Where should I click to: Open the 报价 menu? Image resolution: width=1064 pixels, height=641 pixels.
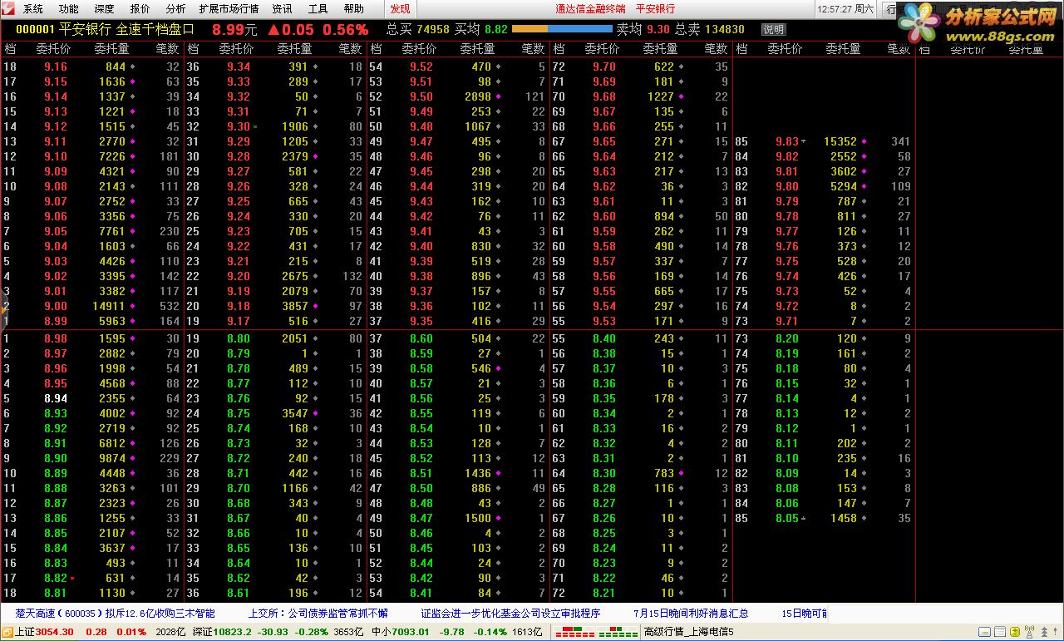tap(140, 9)
